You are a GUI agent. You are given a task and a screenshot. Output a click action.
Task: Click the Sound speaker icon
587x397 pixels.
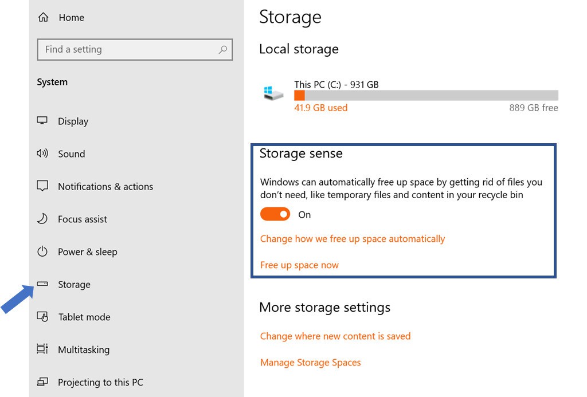(42, 154)
